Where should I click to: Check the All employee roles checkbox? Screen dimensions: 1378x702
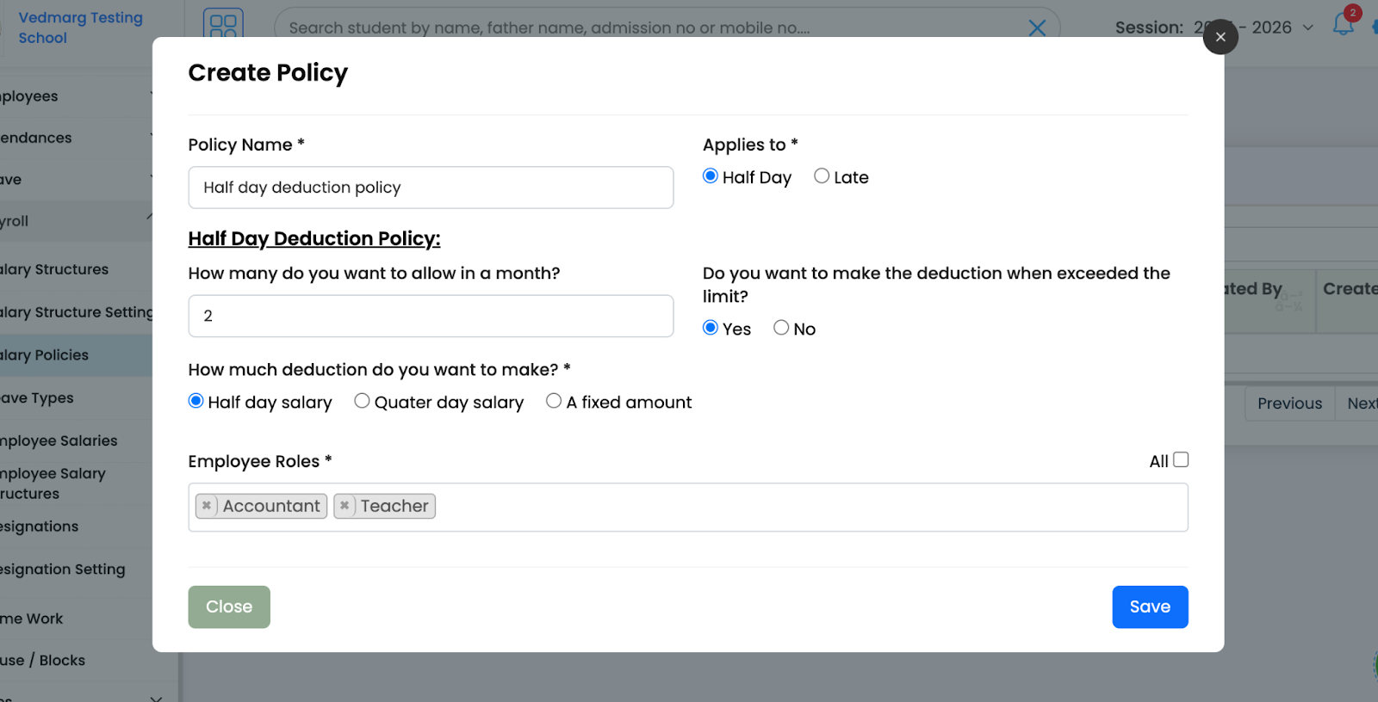coord(1181,460)
